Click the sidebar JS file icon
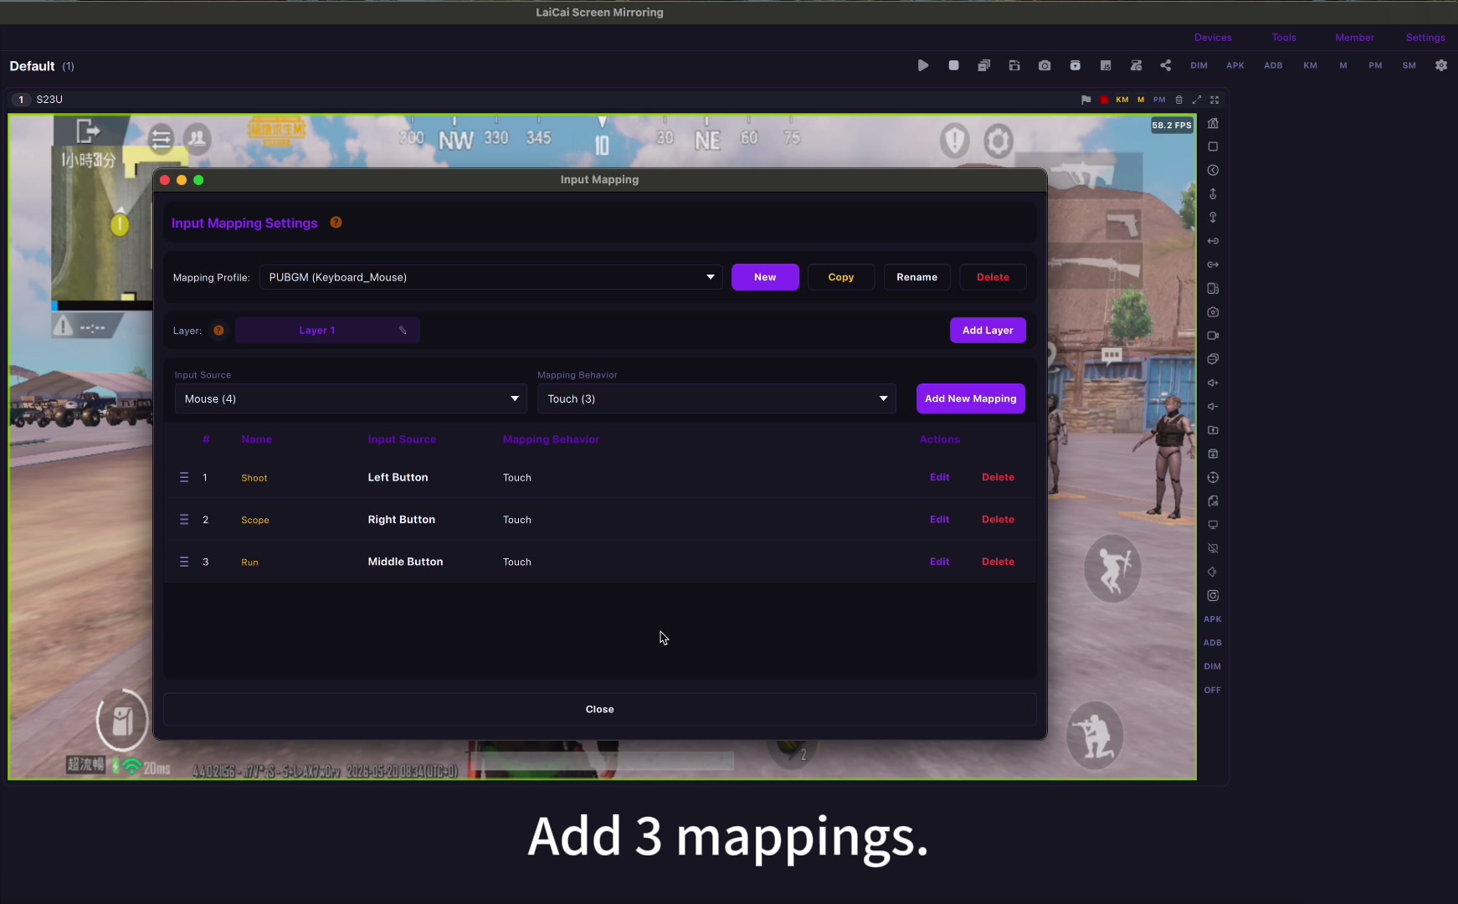The height and width of the screenshot is (904, 1458). (1213, 501)
